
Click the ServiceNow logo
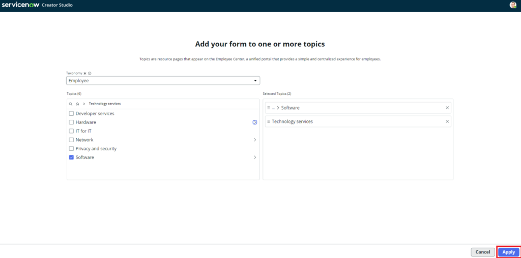(x=20, y=5)
